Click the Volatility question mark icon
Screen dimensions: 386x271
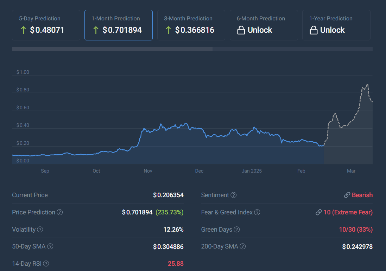(40, 230)
